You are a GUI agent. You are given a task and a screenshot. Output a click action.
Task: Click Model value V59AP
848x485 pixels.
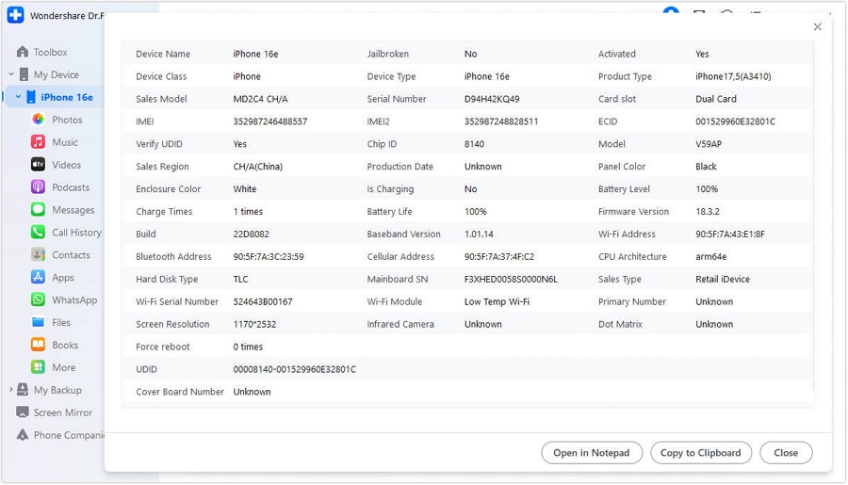pos(709,144)
